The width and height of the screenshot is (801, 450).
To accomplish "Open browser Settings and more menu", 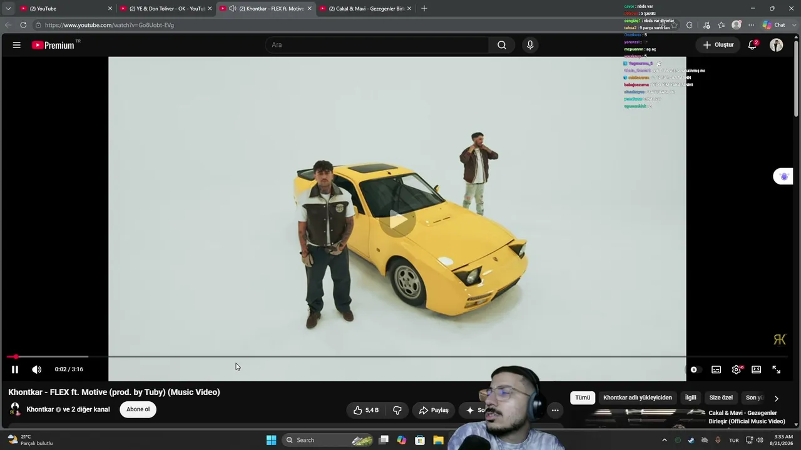I will click(751, 25).
